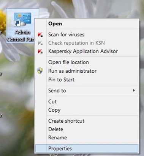Click the Admin Control Panel icon label
Viewport: 144px width, 156px height.
[x=21, y=36]
